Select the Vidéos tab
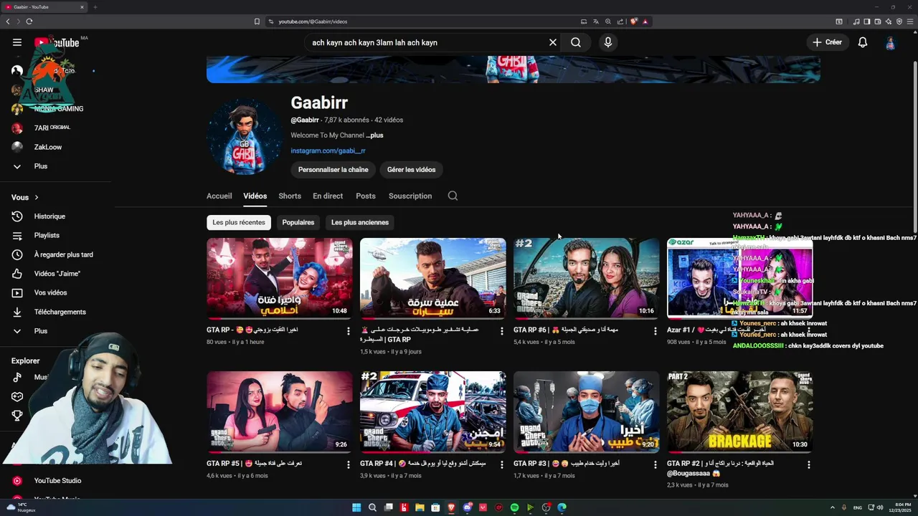 coord(255,196)
